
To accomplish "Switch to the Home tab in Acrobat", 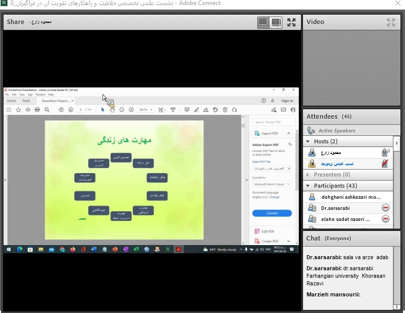I will (x=12, y=101).
